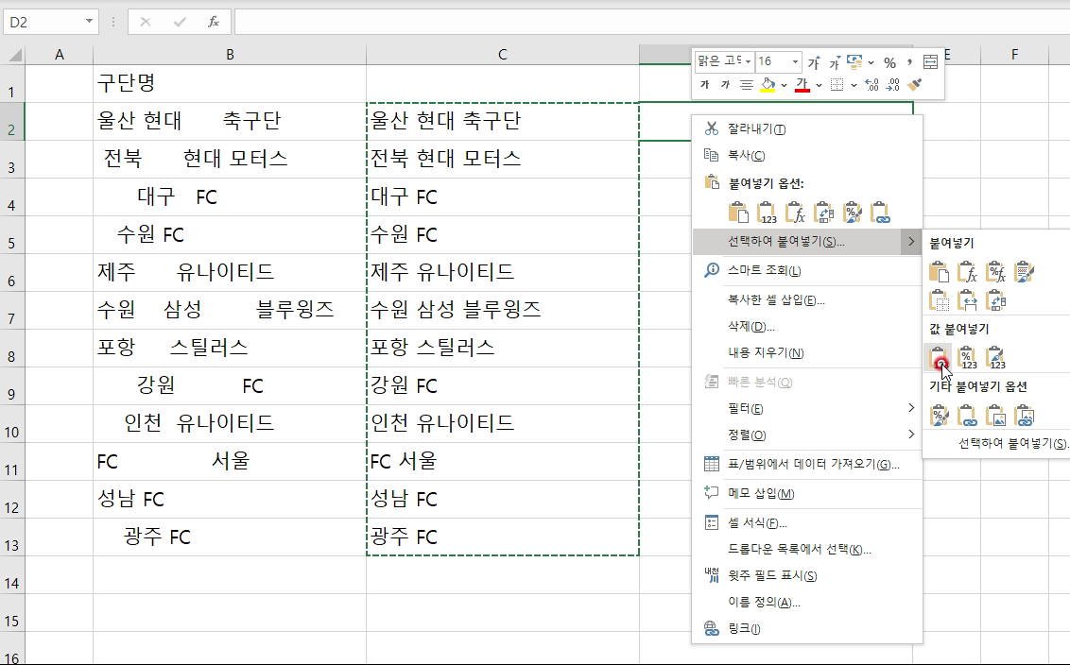Click the Formatting (% brush) icon in 붙여넣기 옵션 row

tap(853, 213)
